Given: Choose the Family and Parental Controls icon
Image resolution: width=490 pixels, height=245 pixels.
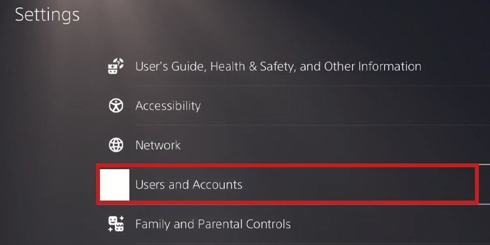Looking at the screenshot, I should tap(116, 223).
